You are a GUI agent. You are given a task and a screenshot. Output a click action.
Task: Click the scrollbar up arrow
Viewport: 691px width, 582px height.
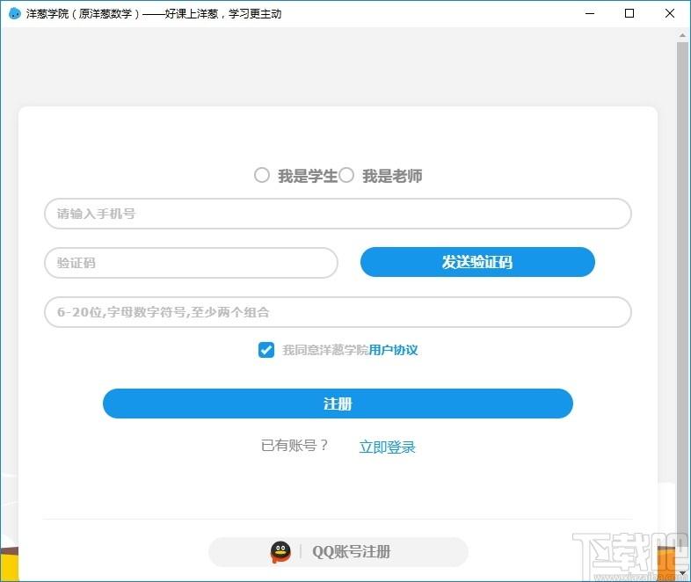[x=682, y=34]
